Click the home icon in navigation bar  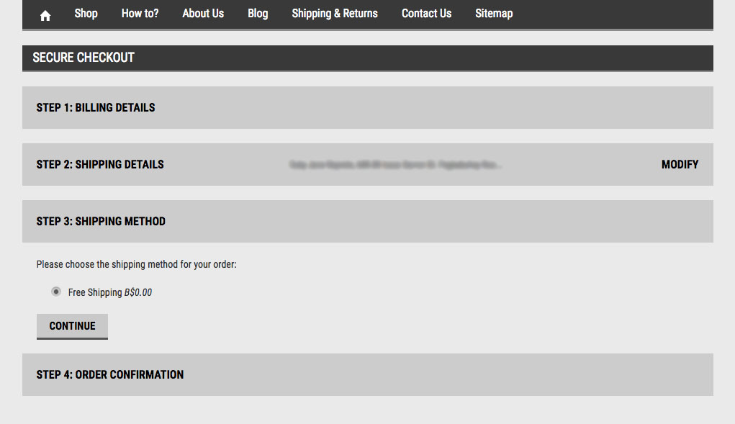tap(45, 14)
